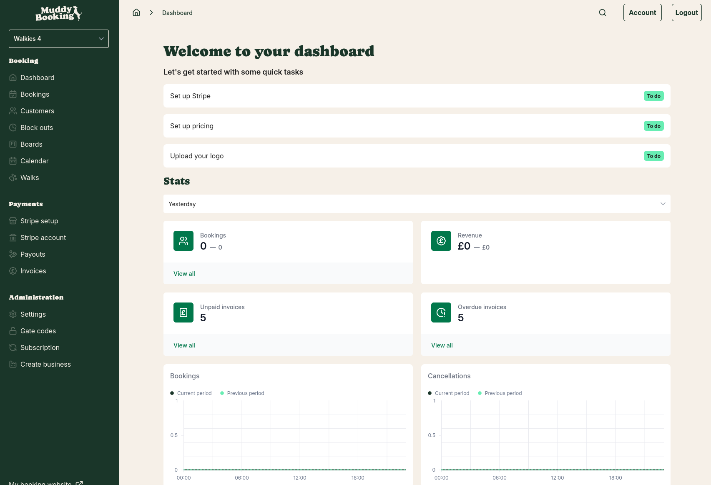Click the Gate codes padlock icon
This screenshot has height=485, width=711.
[13, 331]
